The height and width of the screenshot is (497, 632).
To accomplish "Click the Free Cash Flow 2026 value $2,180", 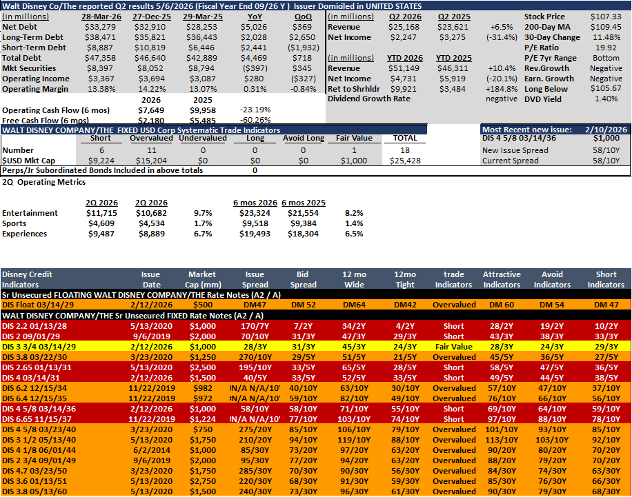I will (151, 121).
